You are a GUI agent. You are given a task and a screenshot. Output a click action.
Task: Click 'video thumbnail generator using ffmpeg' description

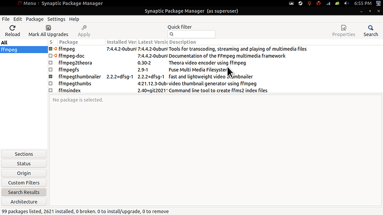tap(213, 84)
